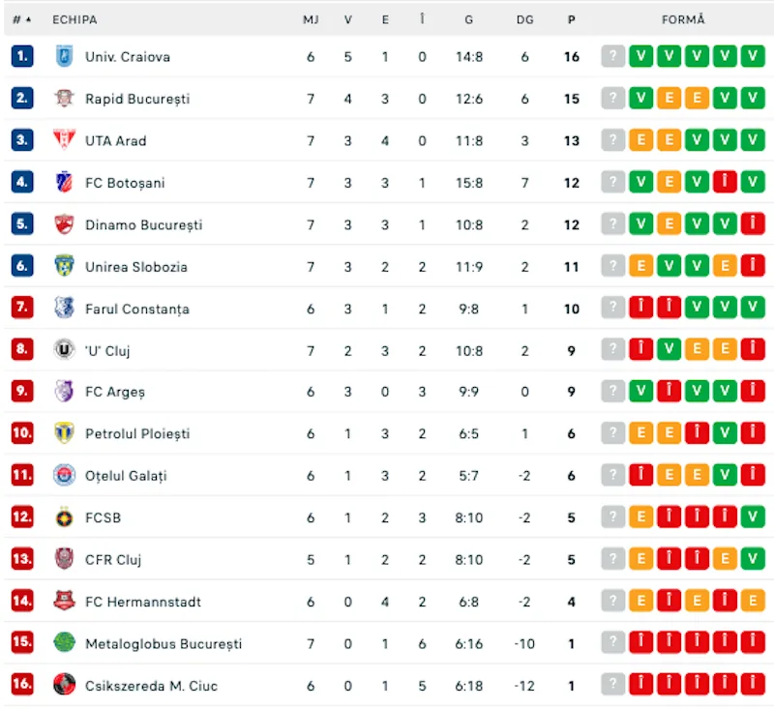Screen dimensions: 774x709
Task: Sort standings by P points header
Action: coord(572,19)
